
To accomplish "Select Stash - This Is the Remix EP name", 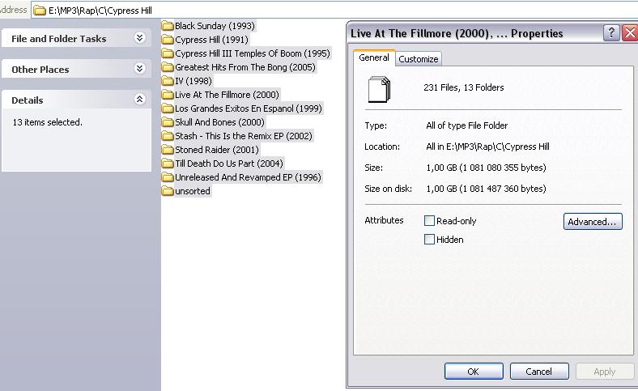I will click(x=244, y=136).
